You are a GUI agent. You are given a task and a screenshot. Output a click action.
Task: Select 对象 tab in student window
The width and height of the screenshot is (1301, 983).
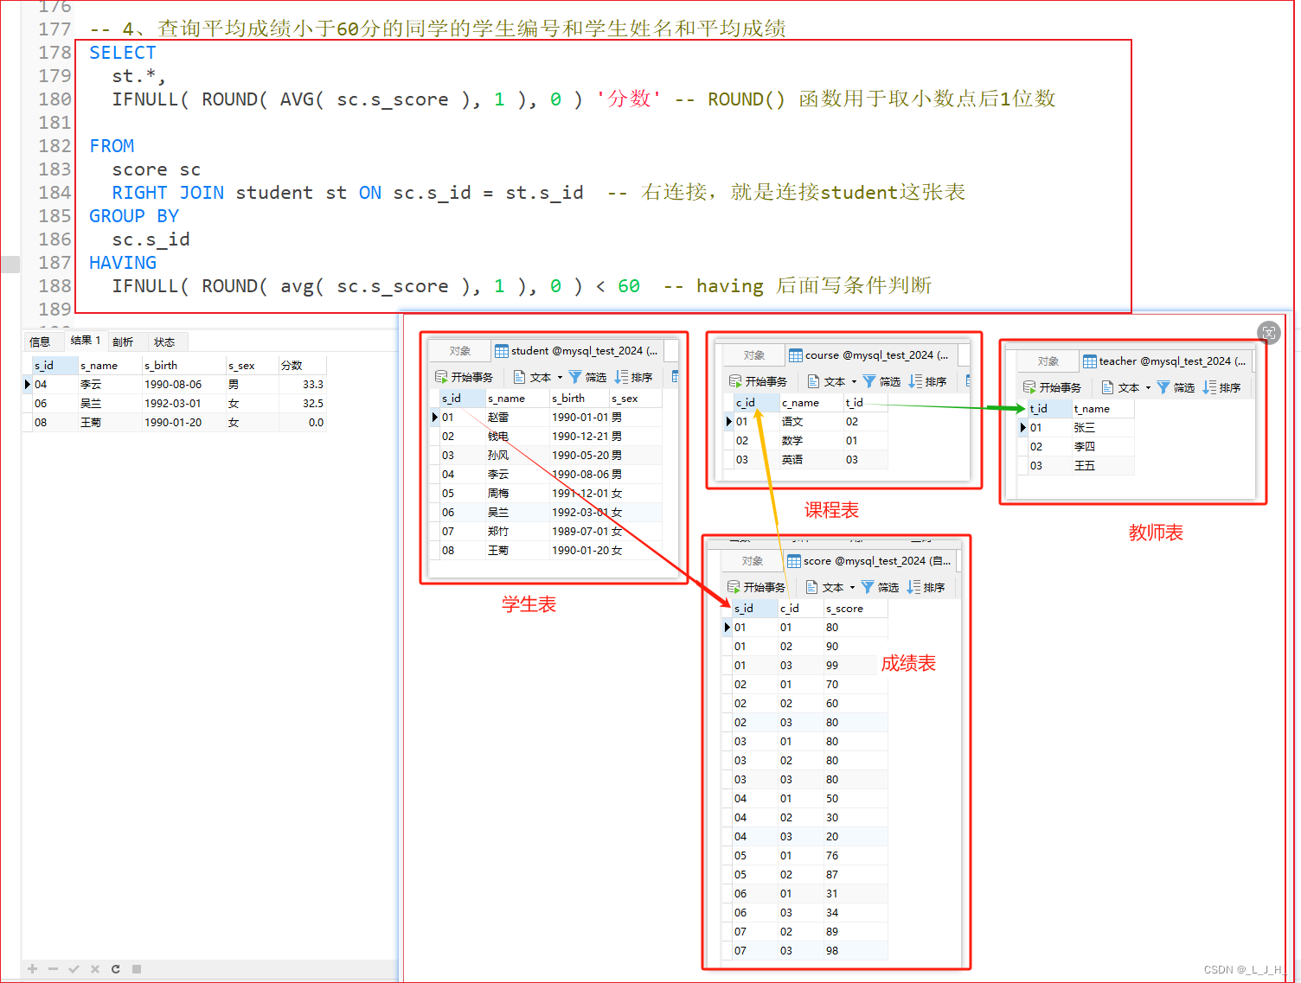coord(459,351)
